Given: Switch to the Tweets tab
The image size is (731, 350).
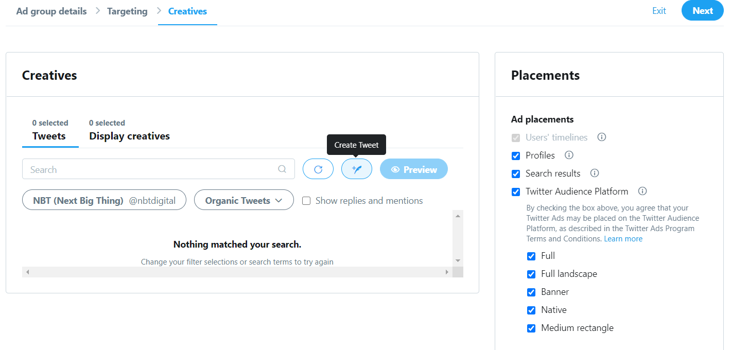Looking at the screenshot, I should (50, 130).
